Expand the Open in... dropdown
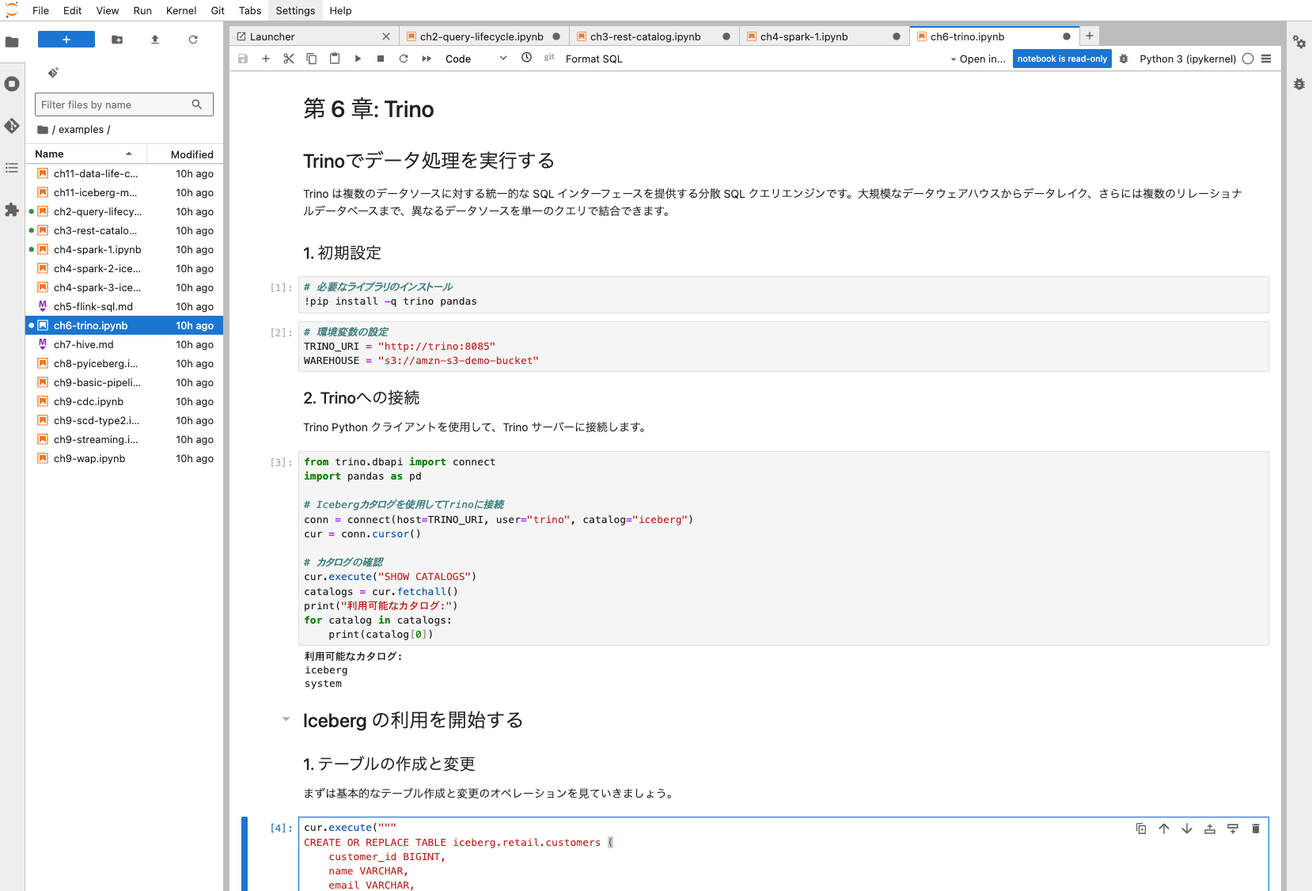 (x=978, y=59)
